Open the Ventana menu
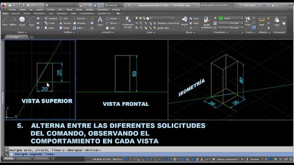The height and width of the screenshot is (165, 294). (116, 10)
